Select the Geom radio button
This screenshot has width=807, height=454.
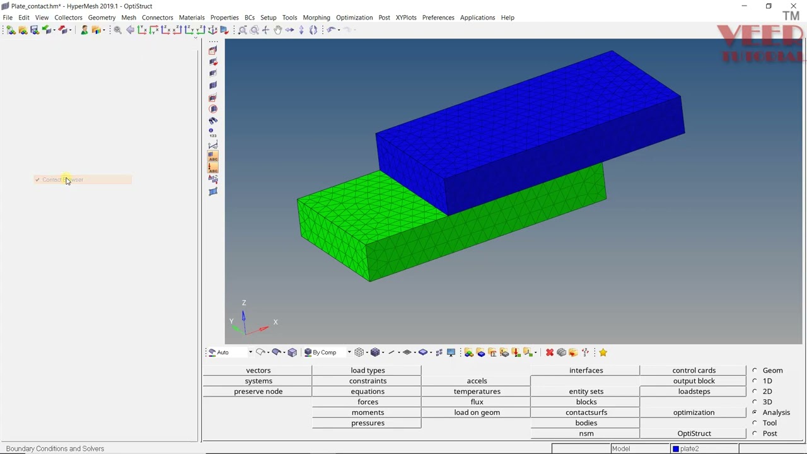[x=755, y=371]
